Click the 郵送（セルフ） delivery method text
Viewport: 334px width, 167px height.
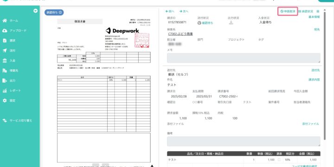click(178, 75)
